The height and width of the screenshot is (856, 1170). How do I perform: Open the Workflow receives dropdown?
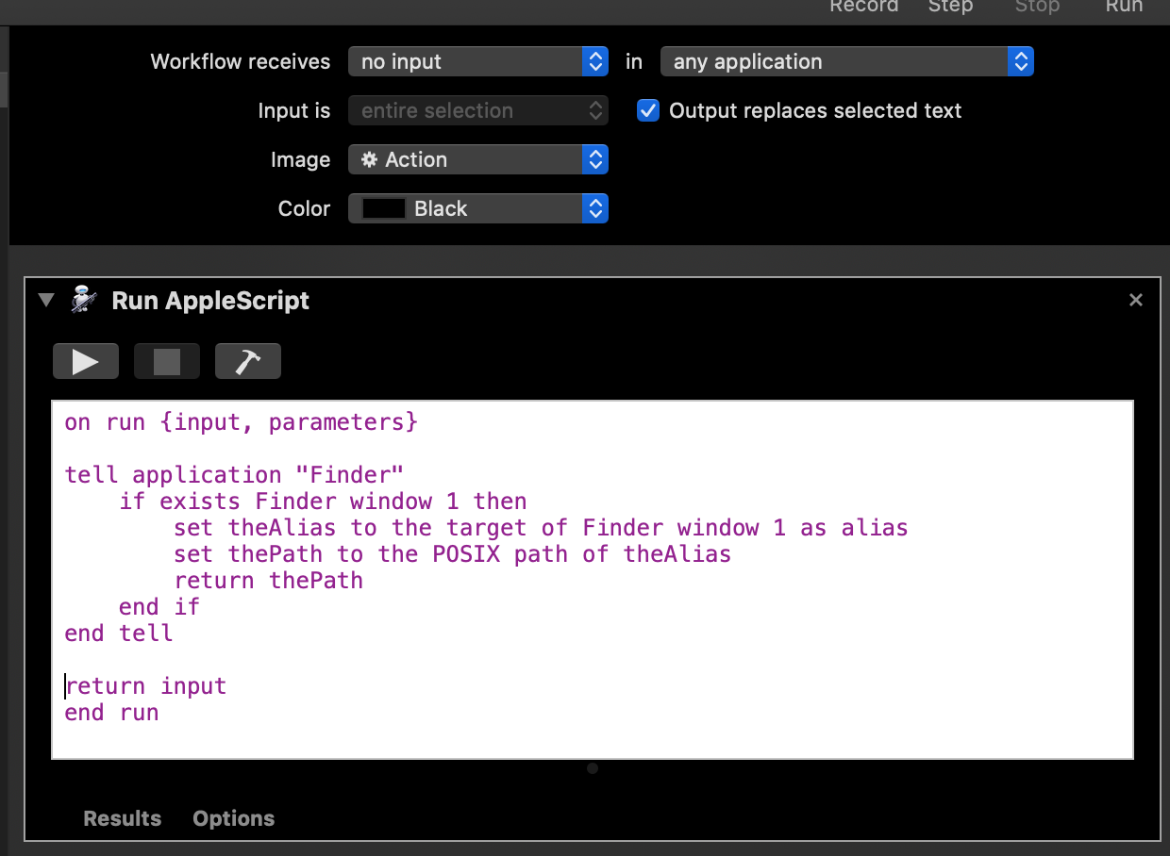point(478,61)
